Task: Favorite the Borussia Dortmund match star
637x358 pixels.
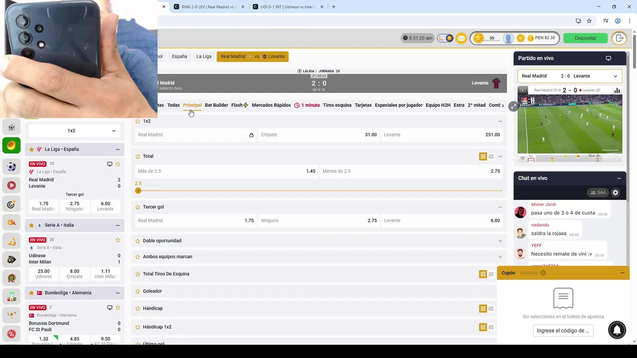Action: point(118,308)
